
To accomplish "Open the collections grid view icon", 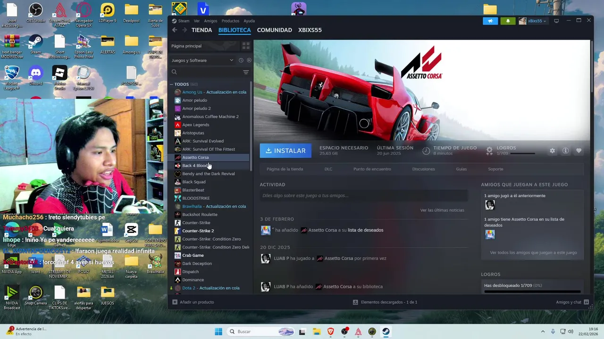I will [246, 46].
